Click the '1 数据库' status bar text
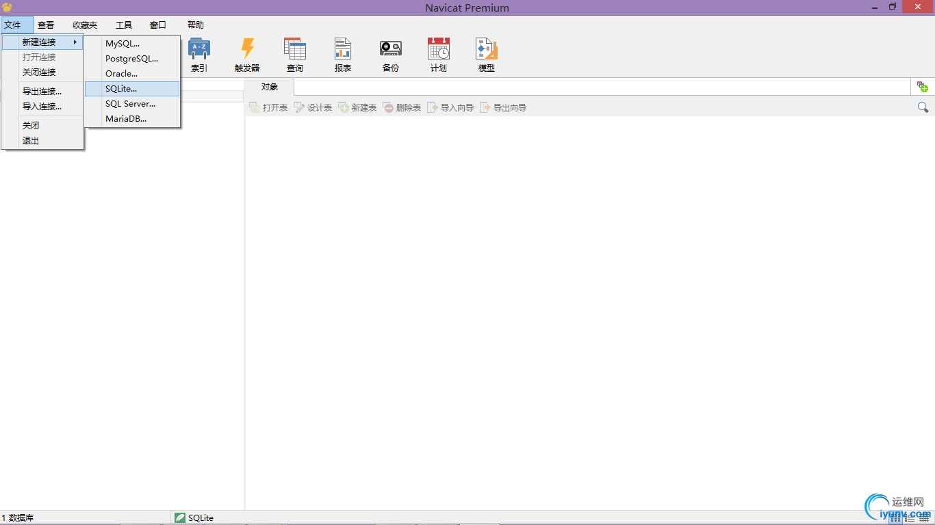This screenshot has width=935, height=525. point(17,518)
